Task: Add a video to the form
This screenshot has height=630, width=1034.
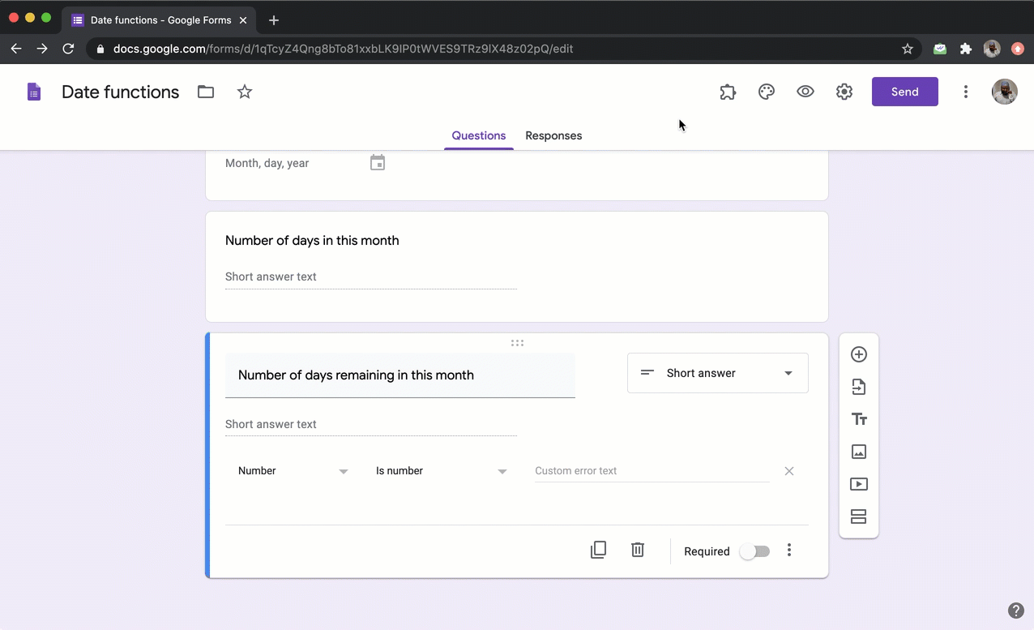Action: (x=858, y=484)
